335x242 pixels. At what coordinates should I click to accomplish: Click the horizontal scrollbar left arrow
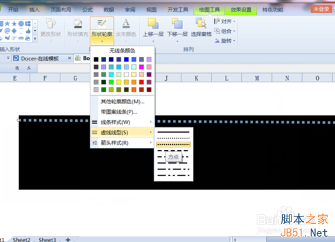click(x=235, y=240)
